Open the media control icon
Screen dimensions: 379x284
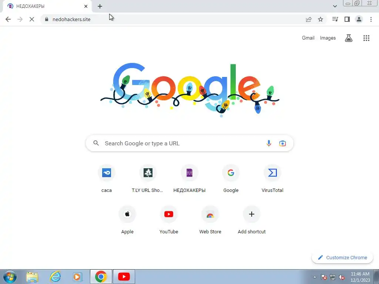pos(335,19)
